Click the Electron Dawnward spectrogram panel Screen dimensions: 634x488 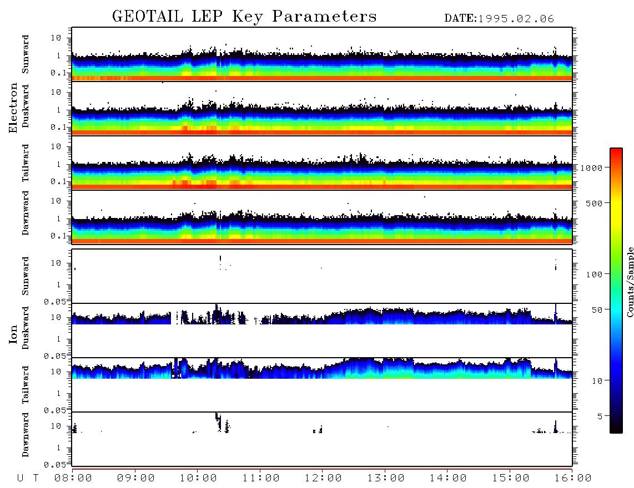[x=322, y=217]
